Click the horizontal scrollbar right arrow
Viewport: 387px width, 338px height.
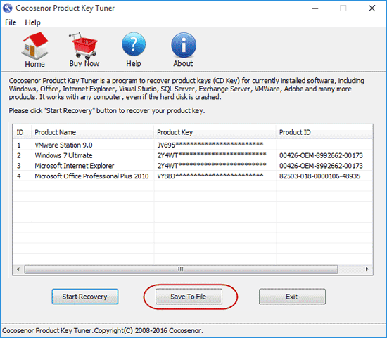tap(367, 269)
